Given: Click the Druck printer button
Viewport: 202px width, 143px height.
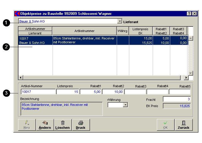Looking at the screenshot, I should [81, 125].
